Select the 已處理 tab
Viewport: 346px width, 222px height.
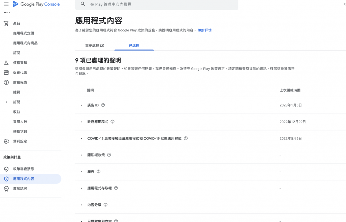point(134,46)
